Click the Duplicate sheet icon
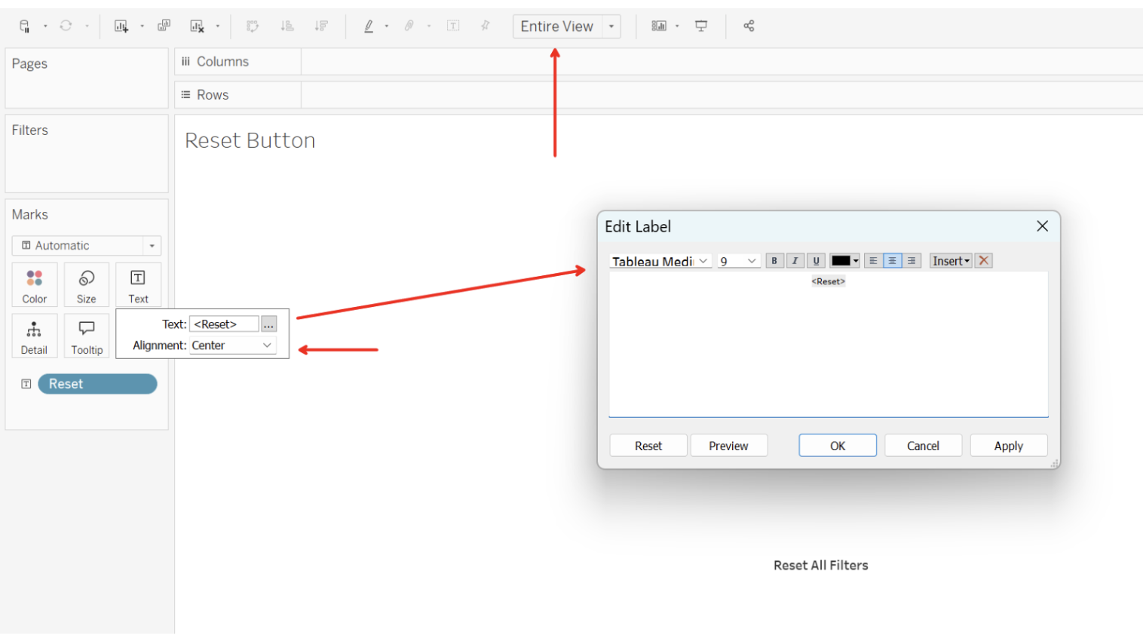Viewport: 1143px width, 638px height. click(x=164, y=25)
